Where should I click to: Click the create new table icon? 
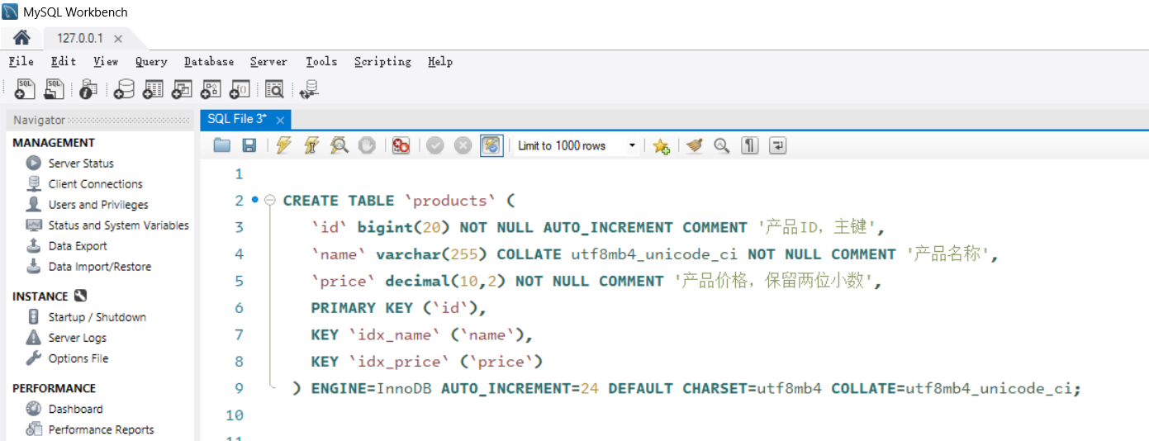[x=153, y=89]
